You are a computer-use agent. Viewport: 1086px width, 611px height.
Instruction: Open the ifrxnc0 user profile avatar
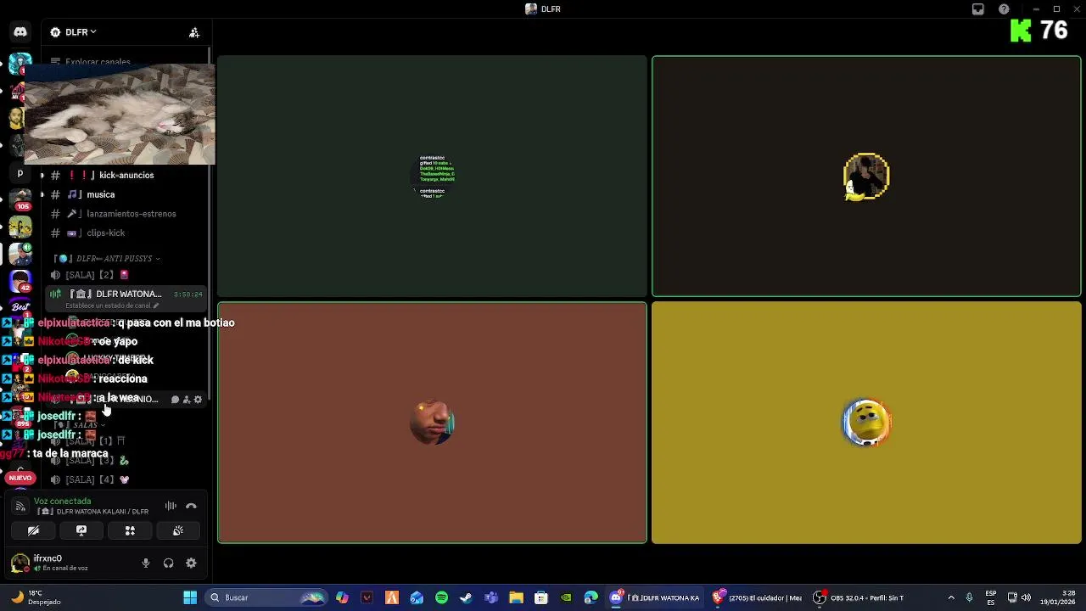click(20, 563)
